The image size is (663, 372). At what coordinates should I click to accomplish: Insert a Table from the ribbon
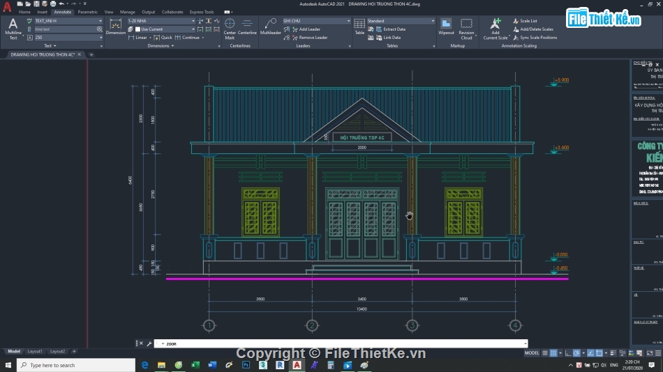[x=359, y=26]
